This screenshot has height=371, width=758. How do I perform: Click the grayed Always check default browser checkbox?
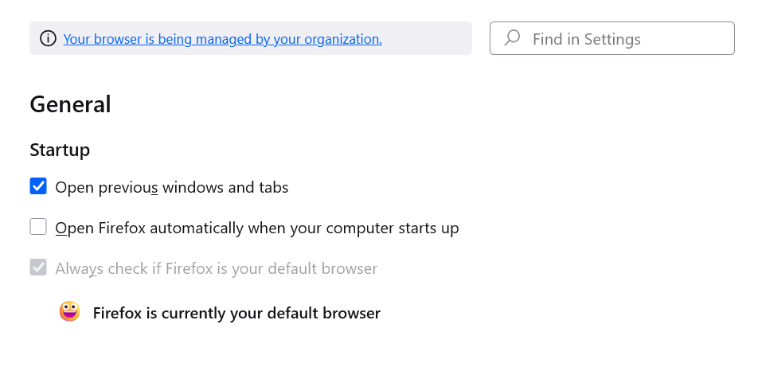pyautogui.click(x=38, y=268)
